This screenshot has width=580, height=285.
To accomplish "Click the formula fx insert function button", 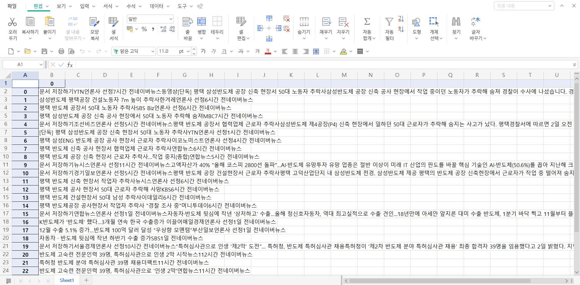I will point(70,65).
